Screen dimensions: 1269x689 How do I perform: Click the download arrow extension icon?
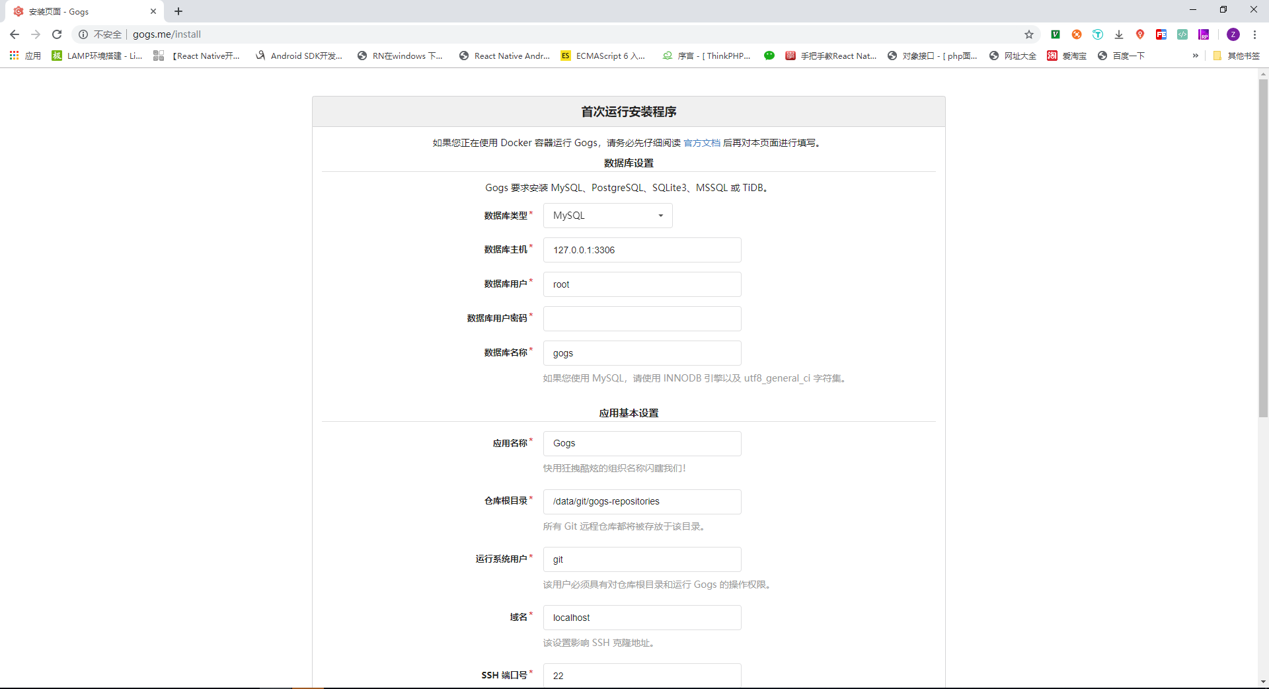click(1119, 34)
